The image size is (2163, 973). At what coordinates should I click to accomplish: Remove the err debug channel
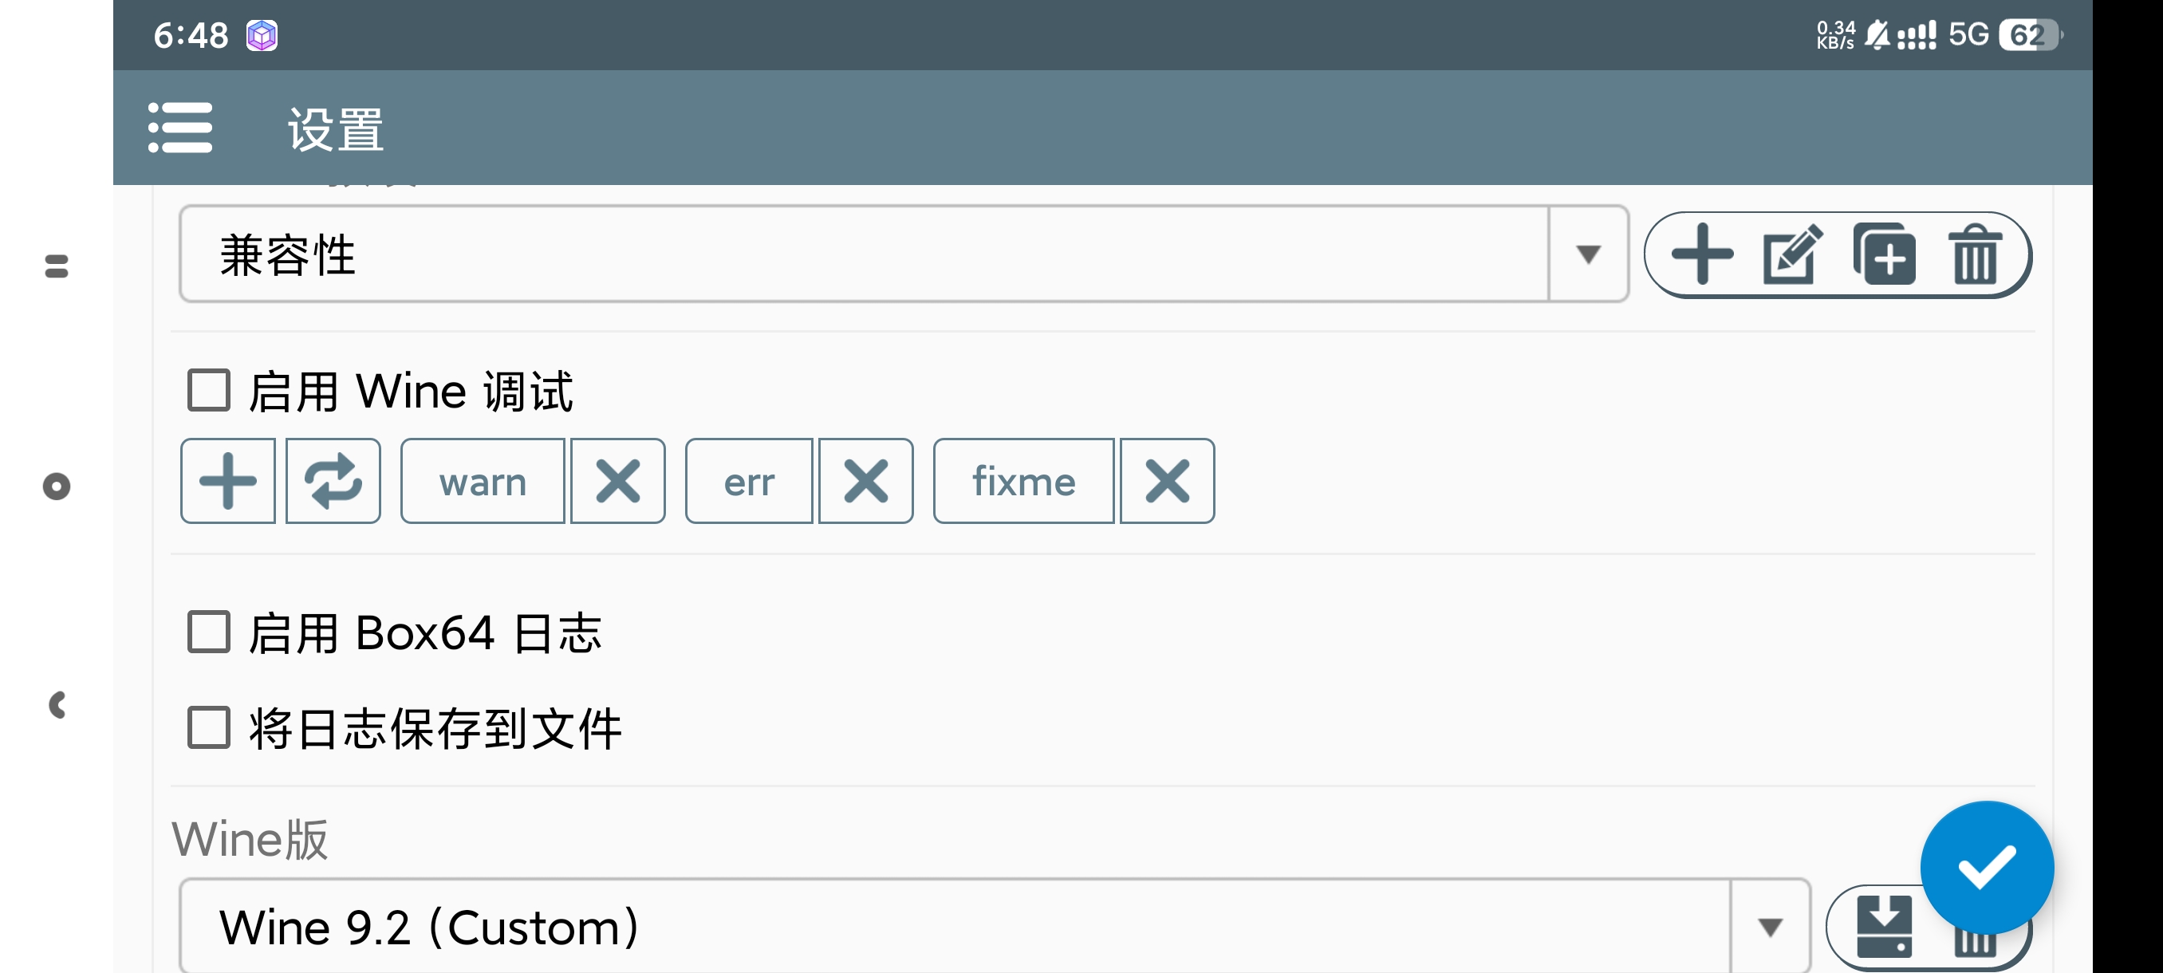coord(865,481)
